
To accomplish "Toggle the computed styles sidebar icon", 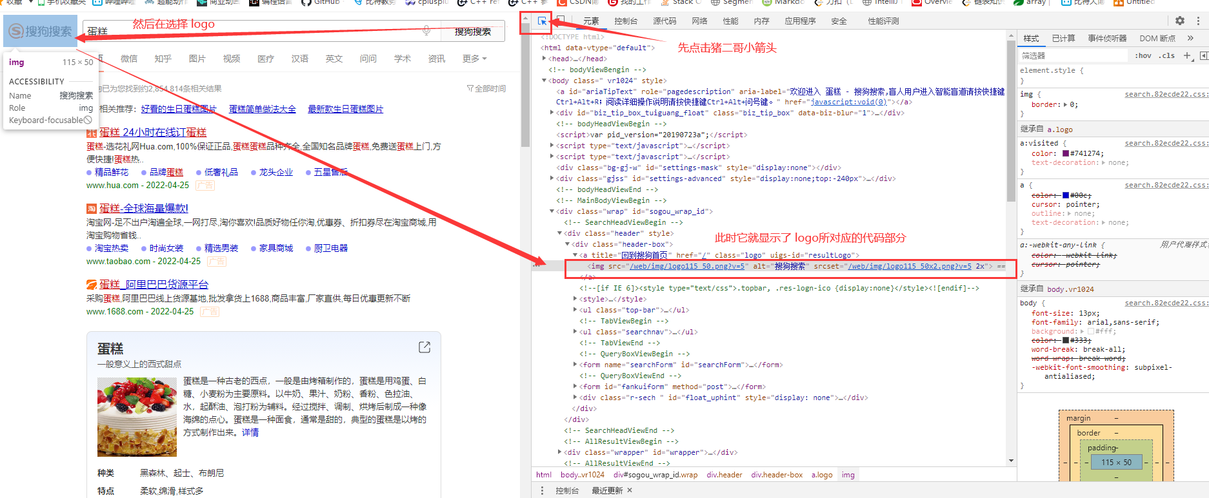I will coord(1203,56).
